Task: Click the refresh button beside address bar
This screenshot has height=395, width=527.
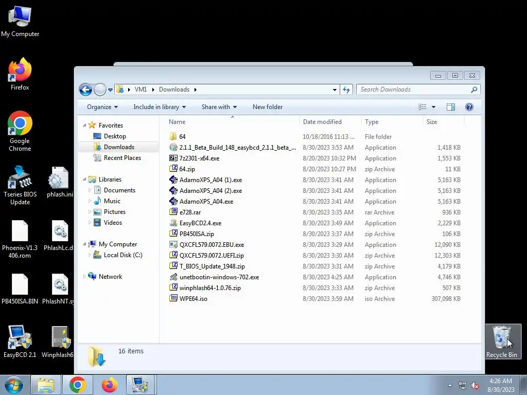Action: (346, 89)
